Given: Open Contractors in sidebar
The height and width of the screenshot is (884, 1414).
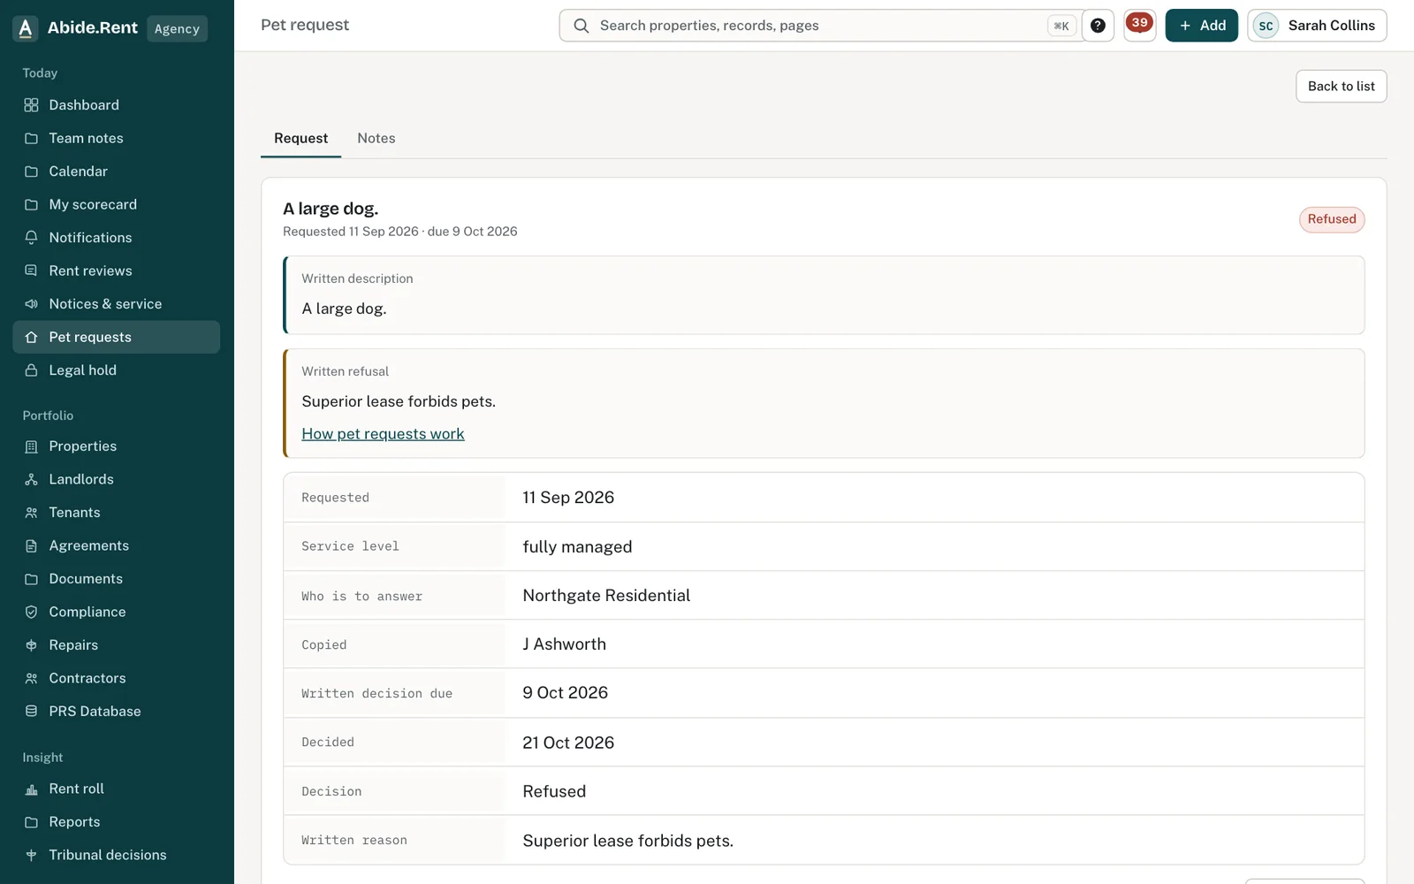Looking at the screenshot, I should tap(117, 678).
